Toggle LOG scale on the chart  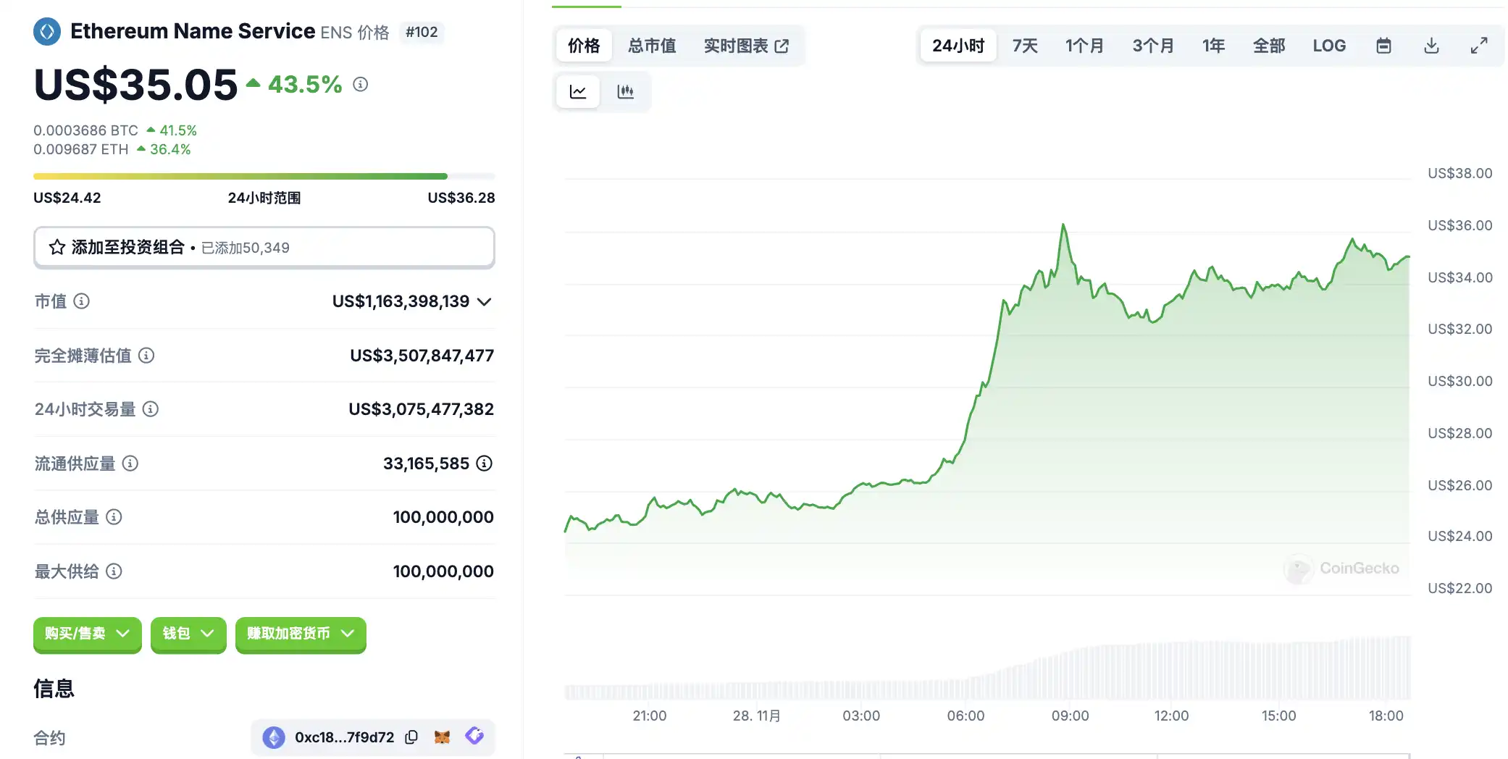[1329, 46]
